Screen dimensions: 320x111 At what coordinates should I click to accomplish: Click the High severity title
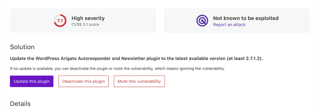coord(88,18)
